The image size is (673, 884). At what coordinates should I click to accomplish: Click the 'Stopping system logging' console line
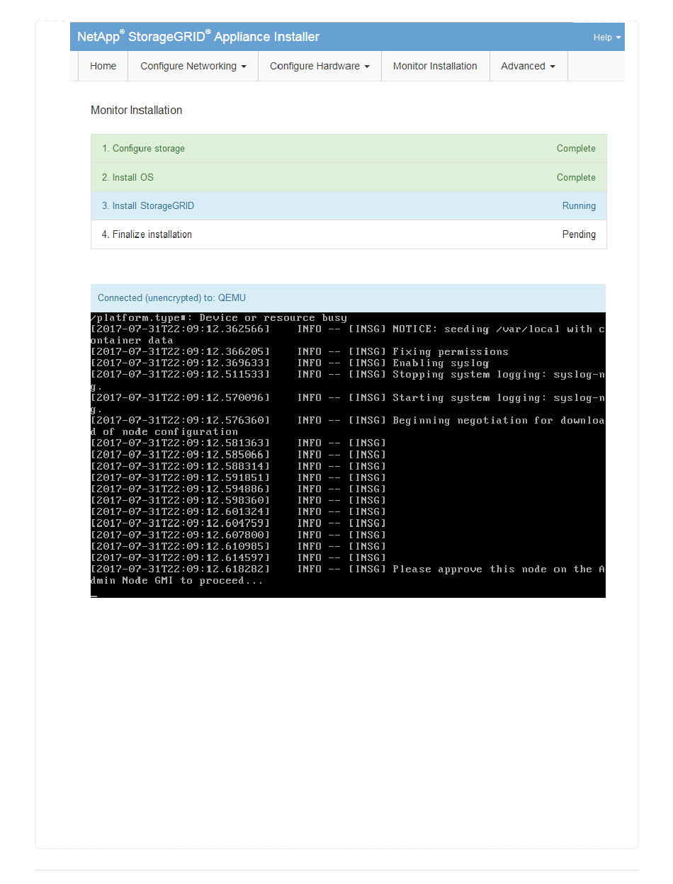point(348,380)
